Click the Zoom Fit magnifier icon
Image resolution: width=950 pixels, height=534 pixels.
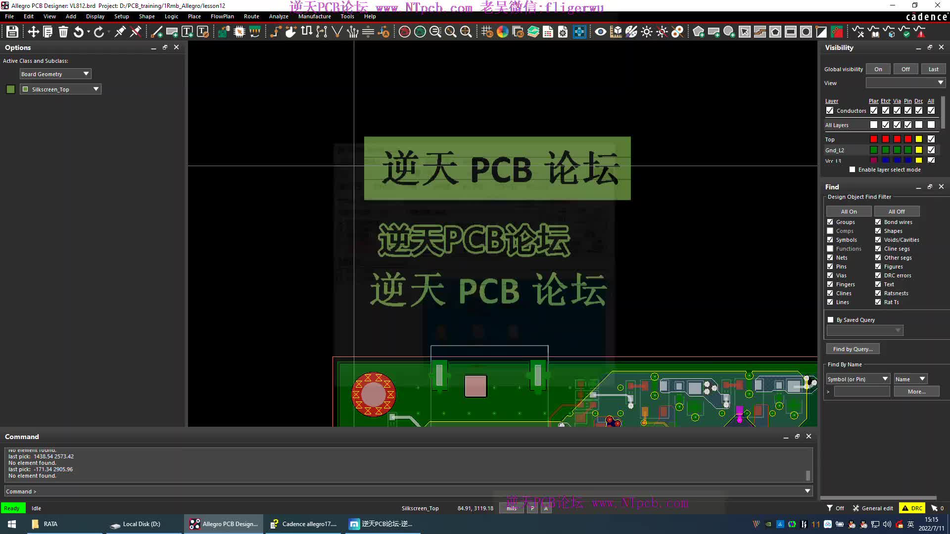point(451,32)
